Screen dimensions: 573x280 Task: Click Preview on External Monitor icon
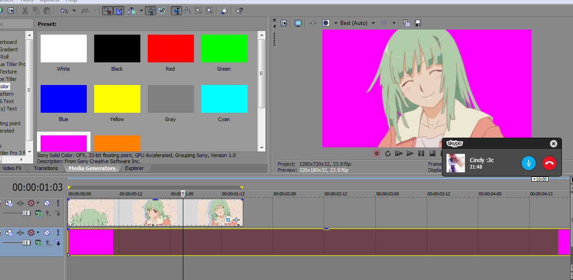pyautogui.click(x=298, y=23)
